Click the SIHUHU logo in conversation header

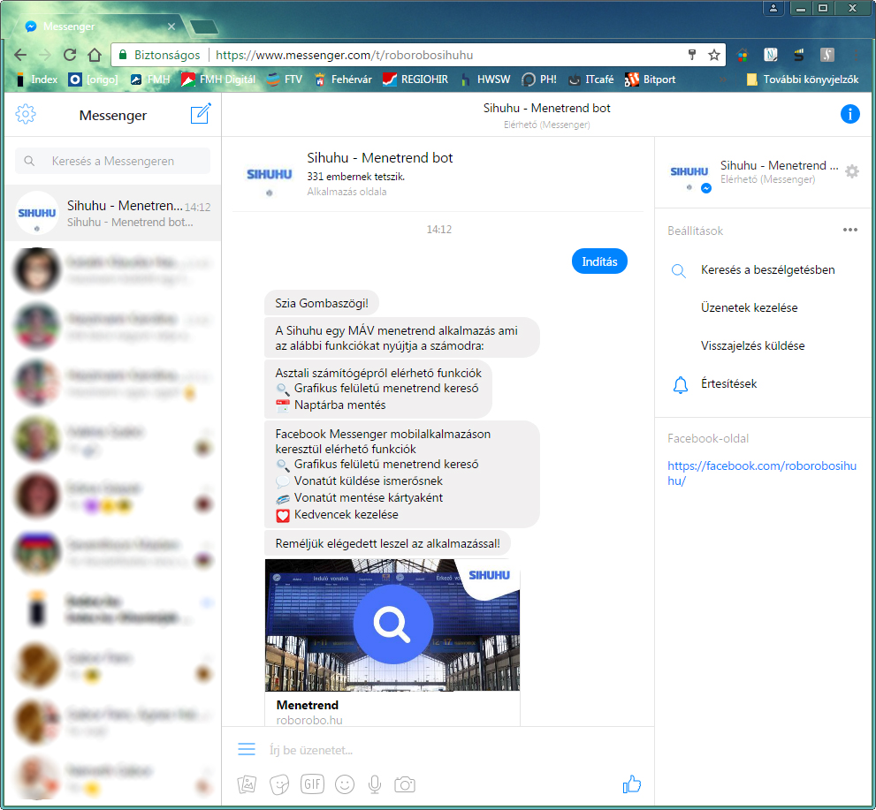pyautogui.click(x=270, y=175)
